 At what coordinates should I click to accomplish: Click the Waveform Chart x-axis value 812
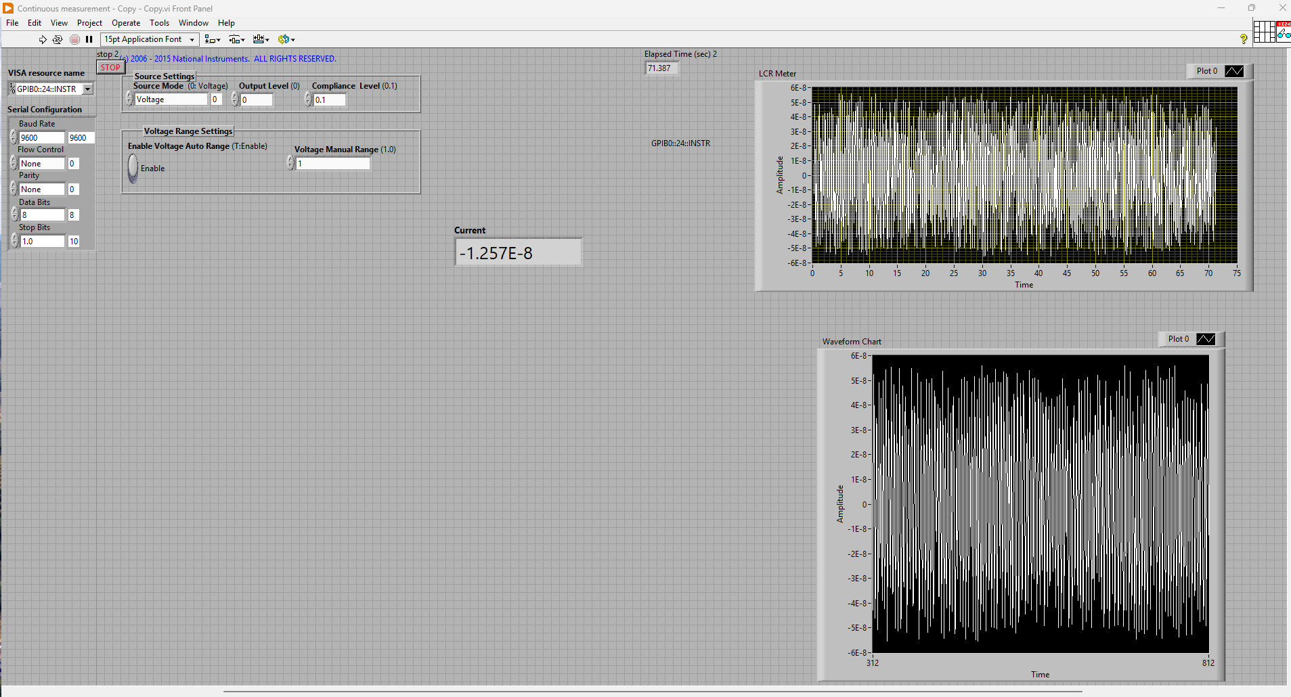tap(1208, 663)
